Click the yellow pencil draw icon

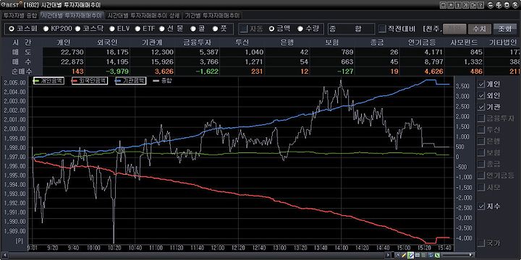click(404, 255)
